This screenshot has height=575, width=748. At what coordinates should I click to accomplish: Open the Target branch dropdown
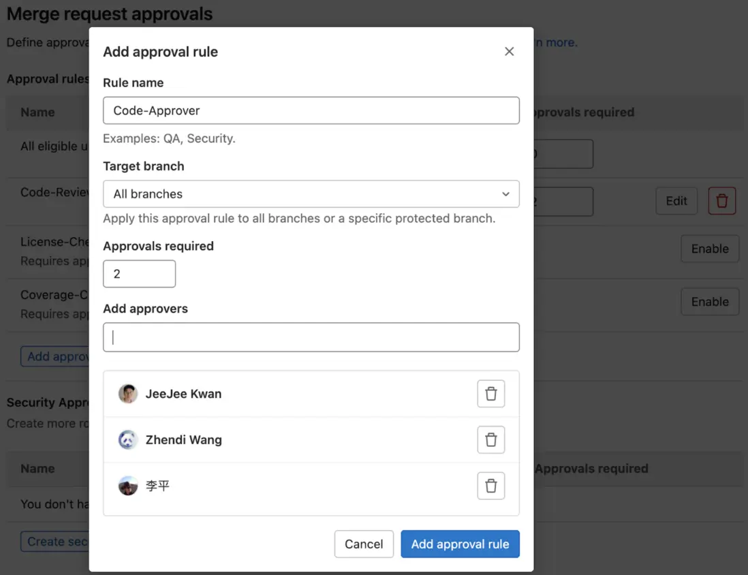pos(311,194)
